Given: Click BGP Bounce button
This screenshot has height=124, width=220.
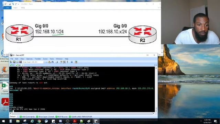Looking at the screenshot, I should (x=62, y=117).
